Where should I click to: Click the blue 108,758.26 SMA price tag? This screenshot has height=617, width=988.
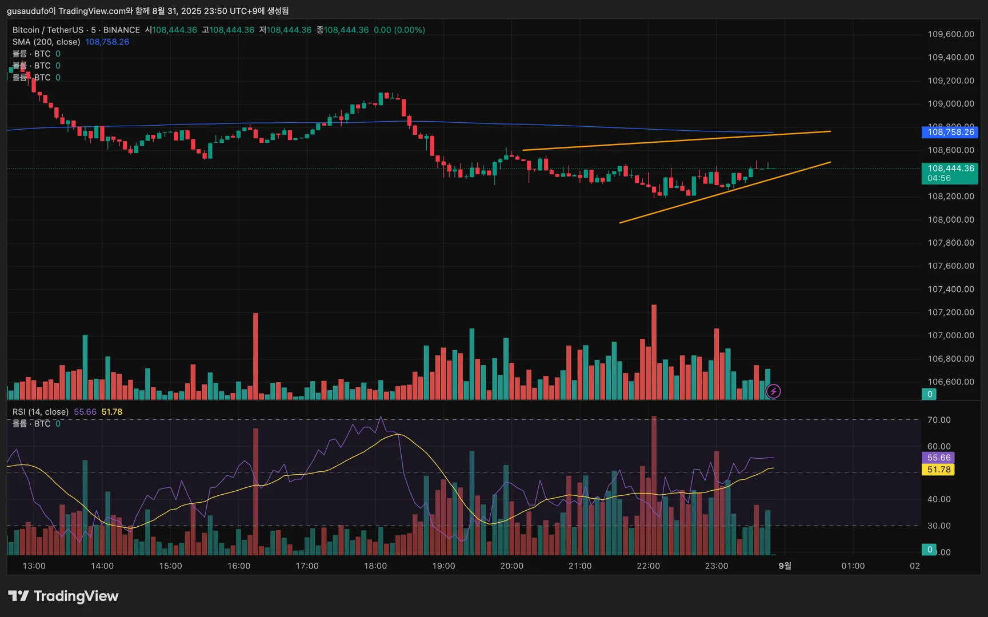click(x=950, y=132)
